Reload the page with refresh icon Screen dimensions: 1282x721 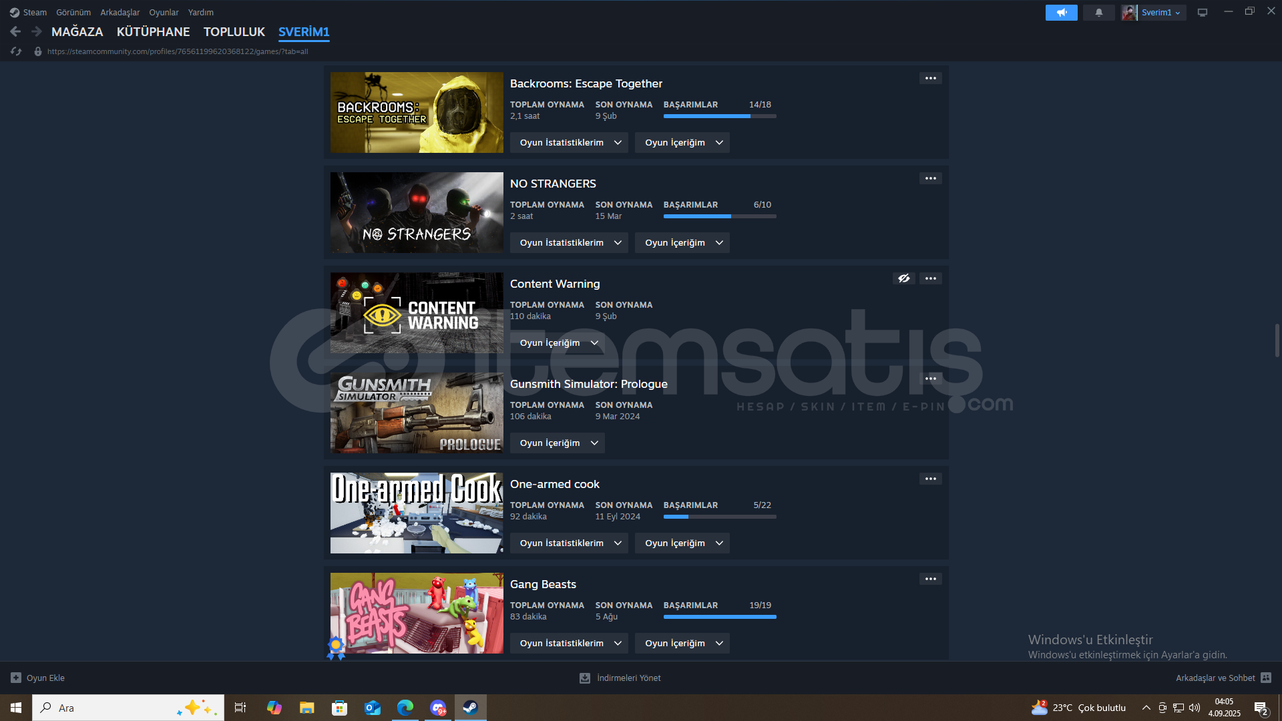[16, 51]
